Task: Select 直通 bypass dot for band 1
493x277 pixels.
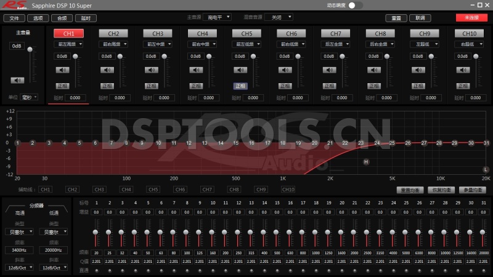Action: pos(97,270)
